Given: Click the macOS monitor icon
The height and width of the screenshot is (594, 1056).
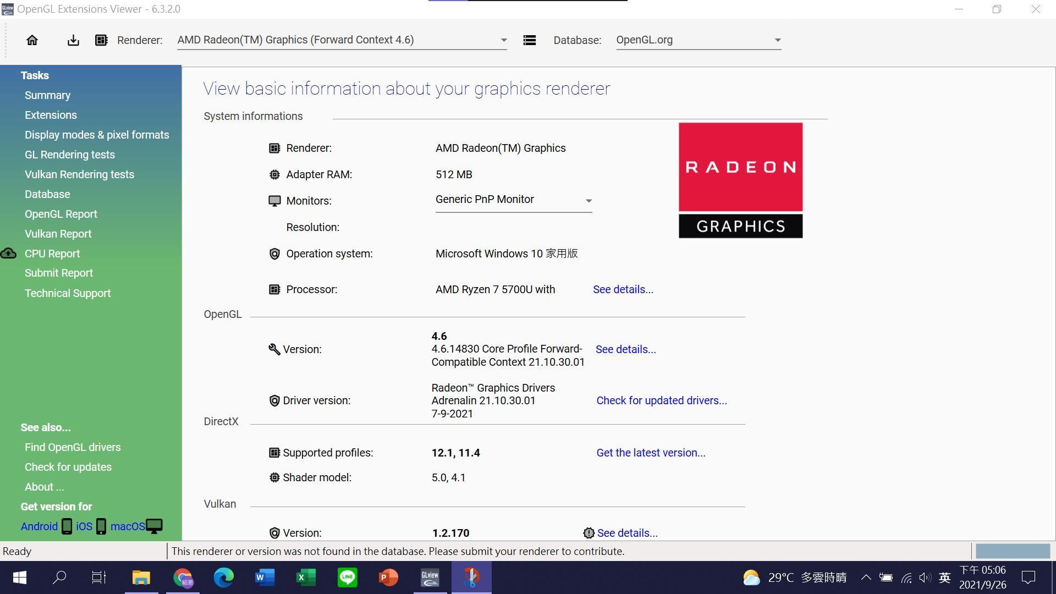Looking at the screenshot, I should click(x=155, y=526).
